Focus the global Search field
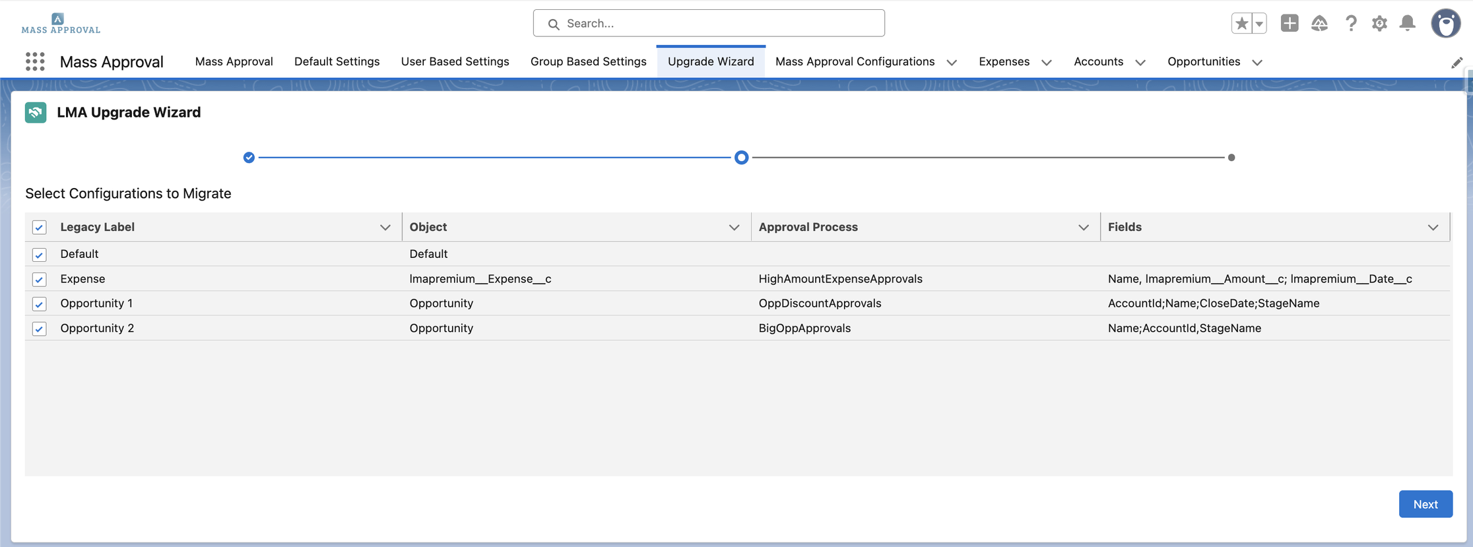1473x547 pixels. coord(709,23)
